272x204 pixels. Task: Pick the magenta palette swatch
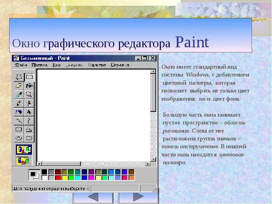click(x=91, y=177)
